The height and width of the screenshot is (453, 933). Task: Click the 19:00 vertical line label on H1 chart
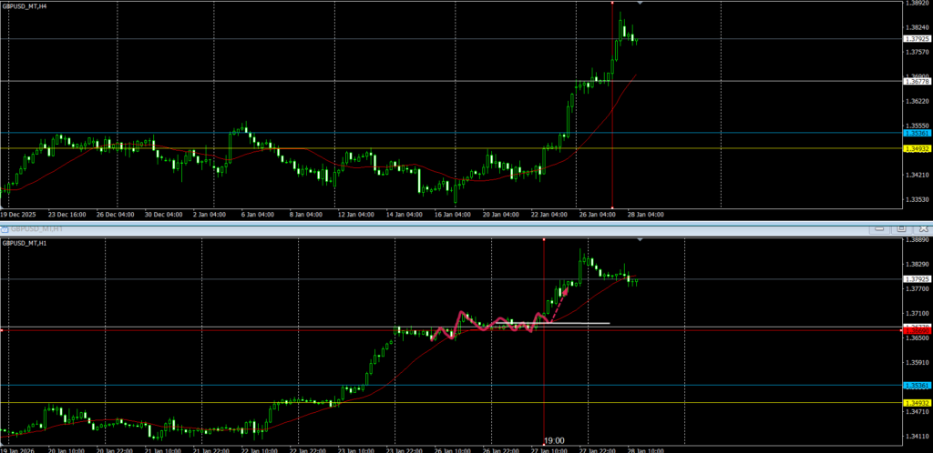pos(553,439)
